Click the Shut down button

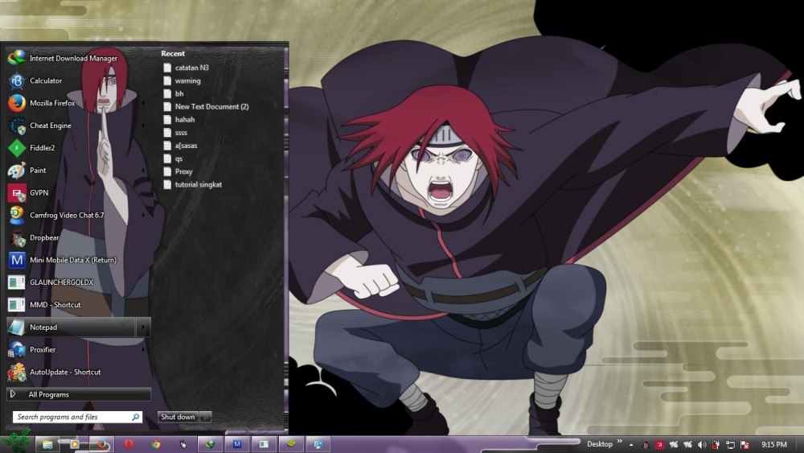pyautogui.click(x=178, y=417)
